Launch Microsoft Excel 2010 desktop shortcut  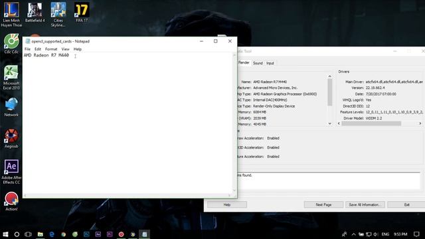tap(11, 78)
